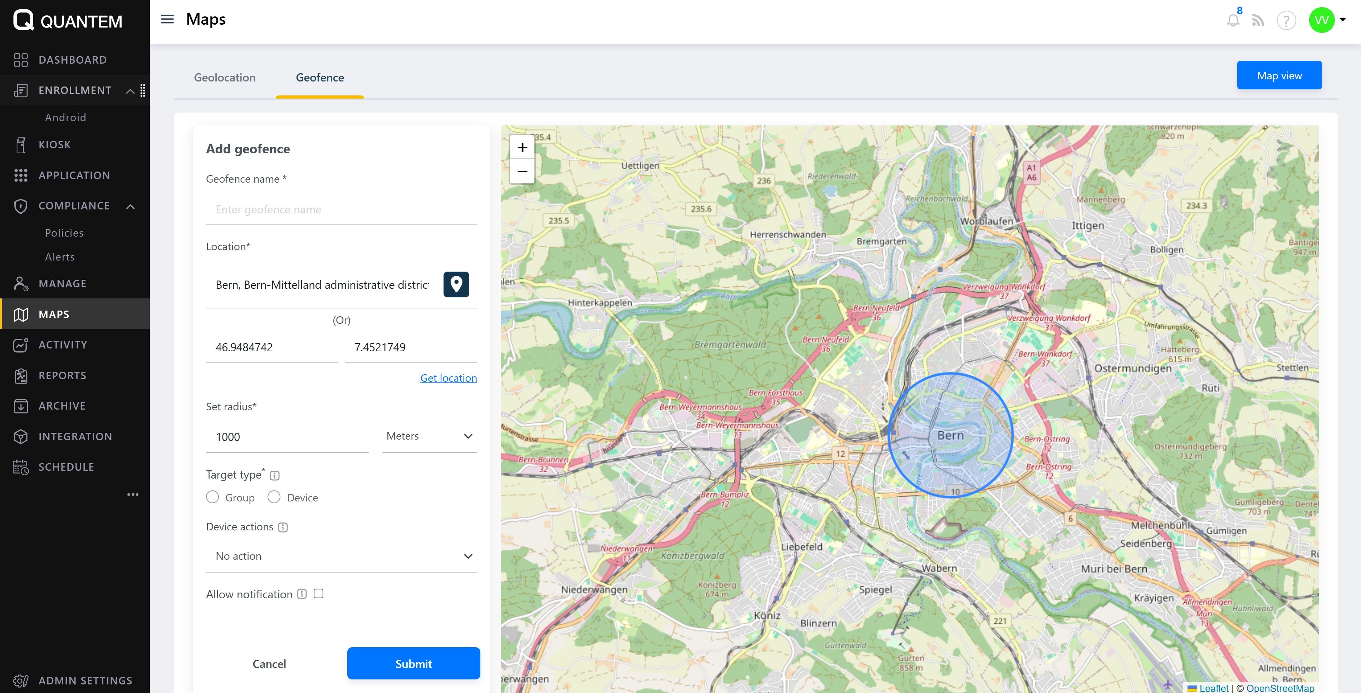Click the location pin icon button

(456, 284)
